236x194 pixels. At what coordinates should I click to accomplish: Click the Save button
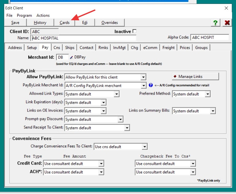point(15,23)
